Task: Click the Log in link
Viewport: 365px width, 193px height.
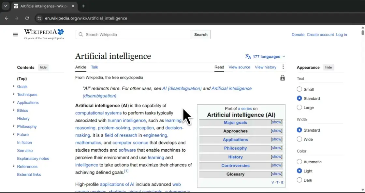Action: (342, 35)
